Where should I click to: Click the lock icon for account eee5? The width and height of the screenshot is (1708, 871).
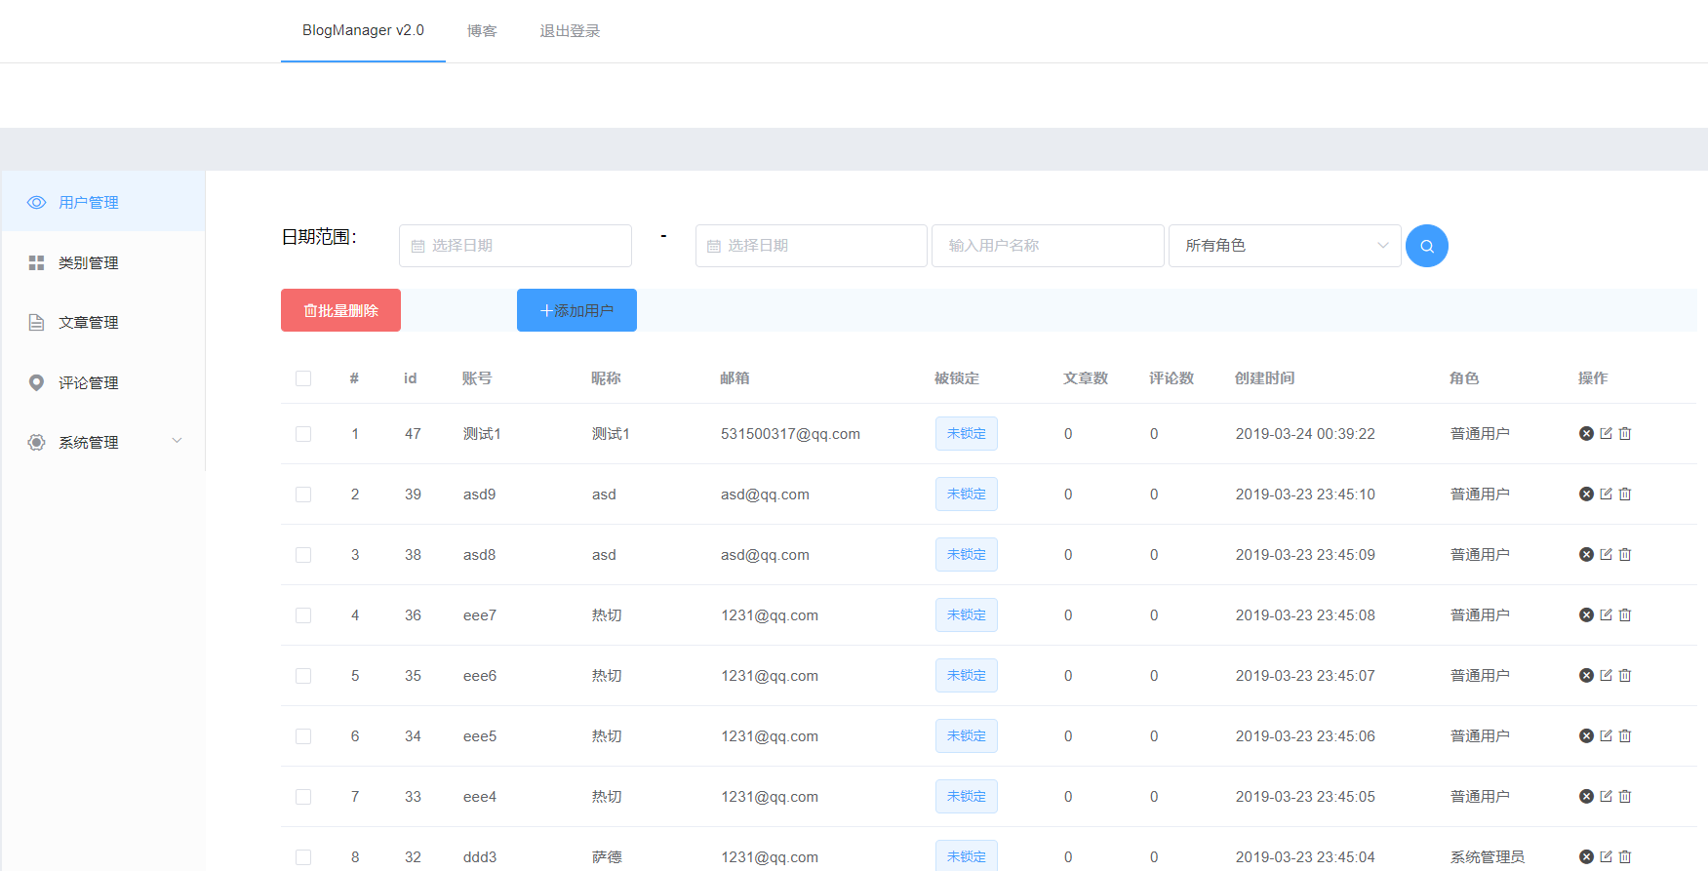(x=1586, y=735)
